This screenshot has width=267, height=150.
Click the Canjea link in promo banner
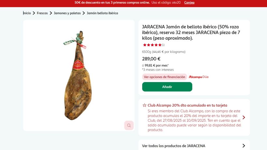189,3
